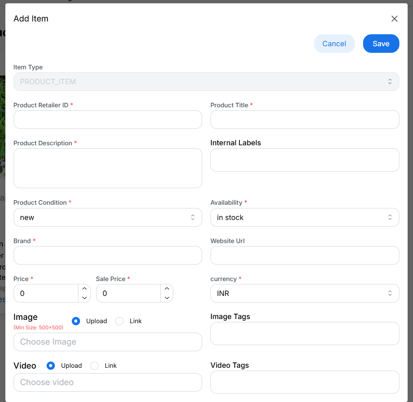
Task: Select the Upload option for Video
Action: [x=50, y=365]
